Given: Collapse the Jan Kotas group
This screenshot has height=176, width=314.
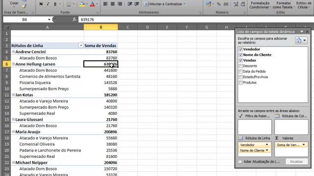Looking at the screenshot, I should pyautogui.click(x=13, y=95).
